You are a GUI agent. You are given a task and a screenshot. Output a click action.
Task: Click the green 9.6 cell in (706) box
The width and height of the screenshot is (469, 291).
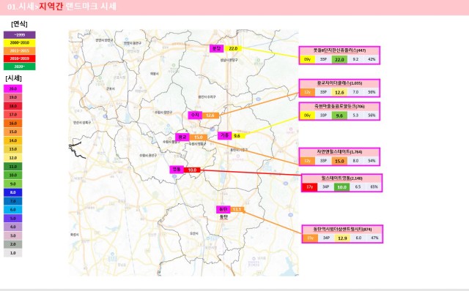tap(339, 116)
